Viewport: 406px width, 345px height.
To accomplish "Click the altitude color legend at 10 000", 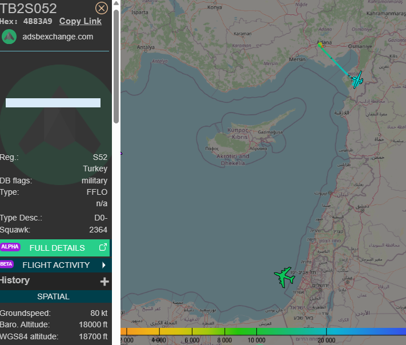I will [256, 340].
